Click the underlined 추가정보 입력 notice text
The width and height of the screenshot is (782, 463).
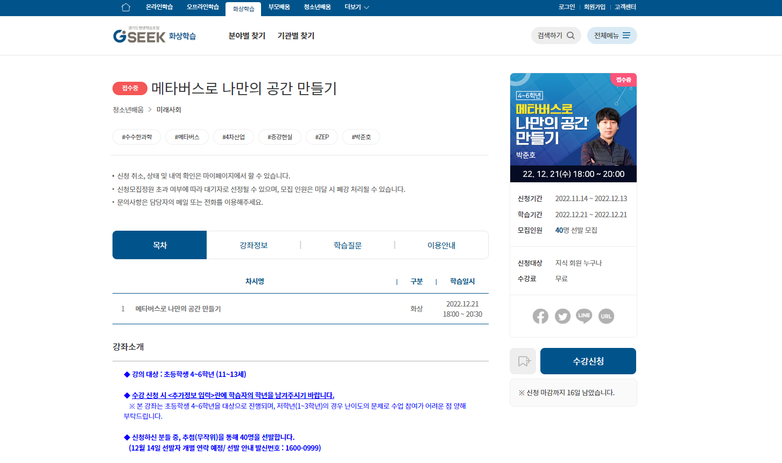[x=233, y=395]
